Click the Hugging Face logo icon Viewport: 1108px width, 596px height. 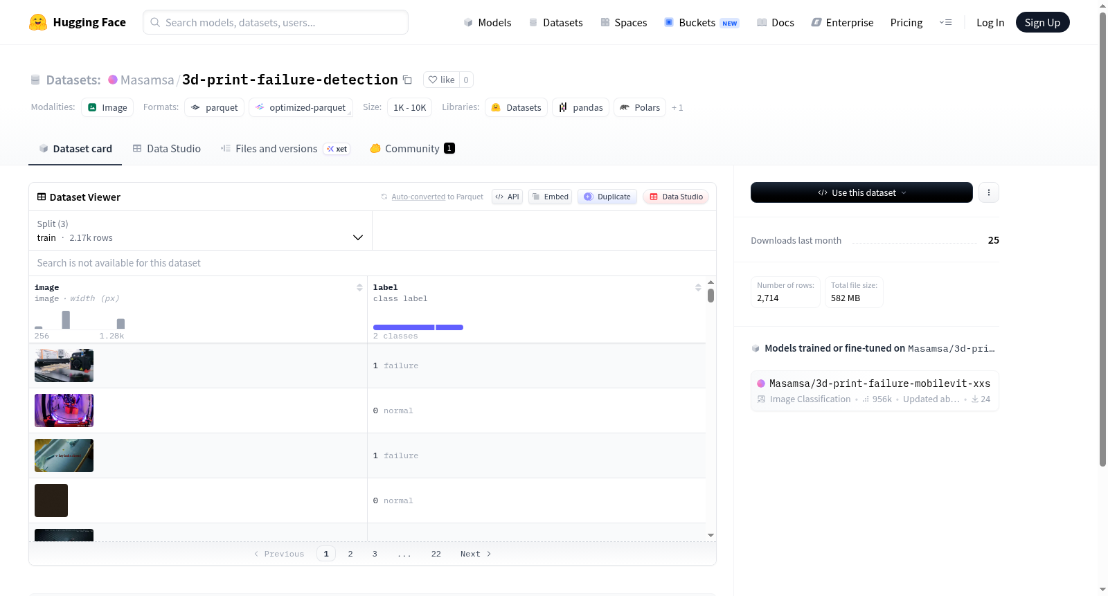(38, 22)
